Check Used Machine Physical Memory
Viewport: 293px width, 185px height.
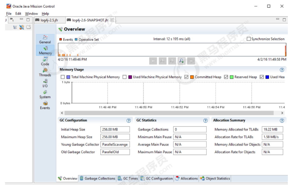124,77
